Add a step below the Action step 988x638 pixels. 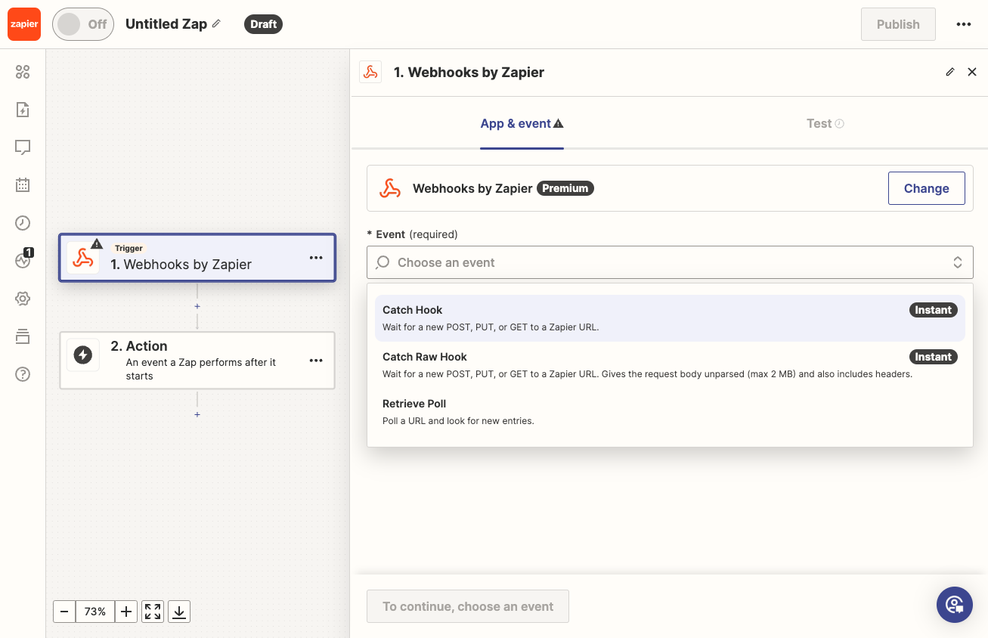197,414
